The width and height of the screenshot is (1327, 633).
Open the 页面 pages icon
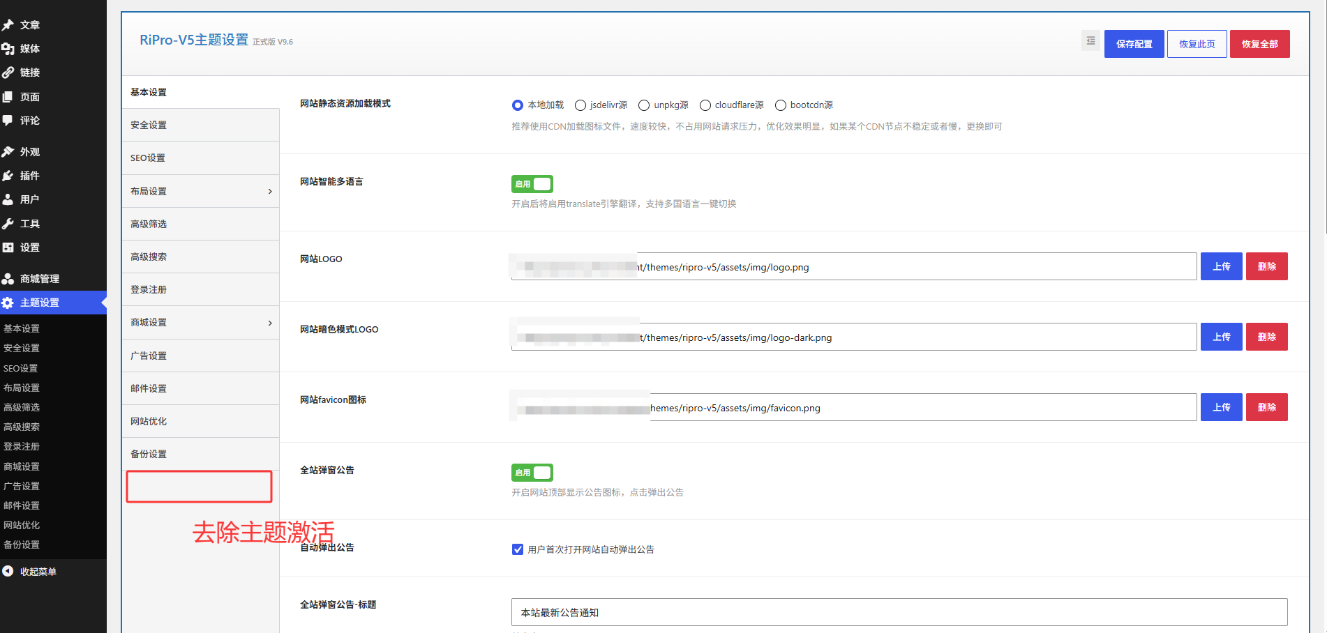pyautogui.click(x=8, y=97)
